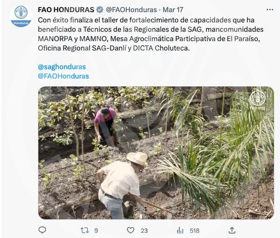Open the Mar 17 timestamp link
Screen dimensions: 280x238
(173, 10)
